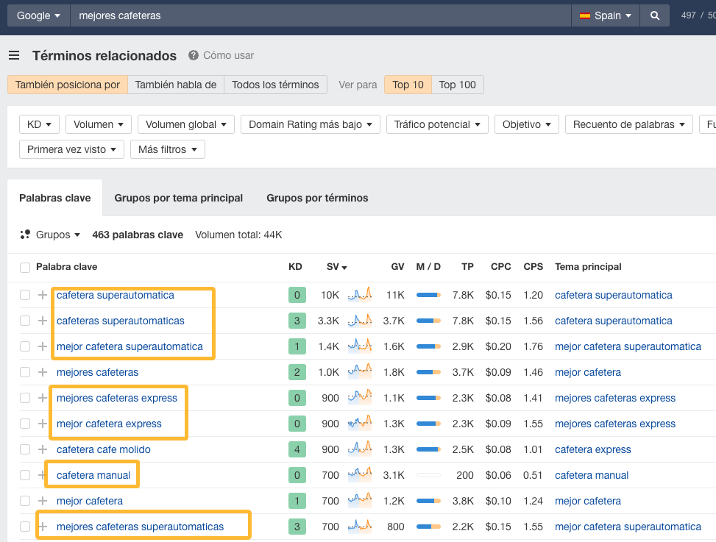The image size is (716, 542).
Task: Open the KD filter dropdown
Action: click(x=39, y=124)
